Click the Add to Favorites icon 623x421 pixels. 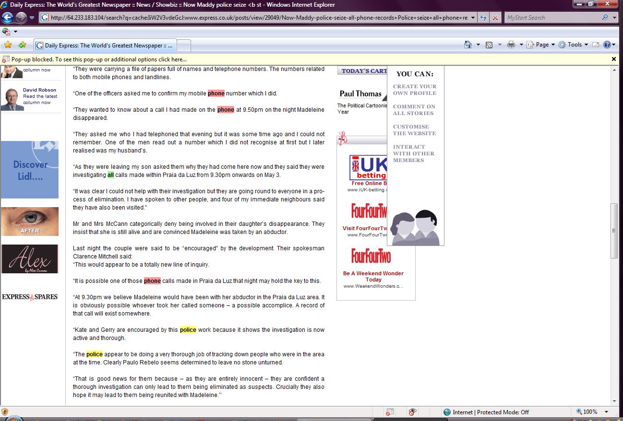pos(22,45)
